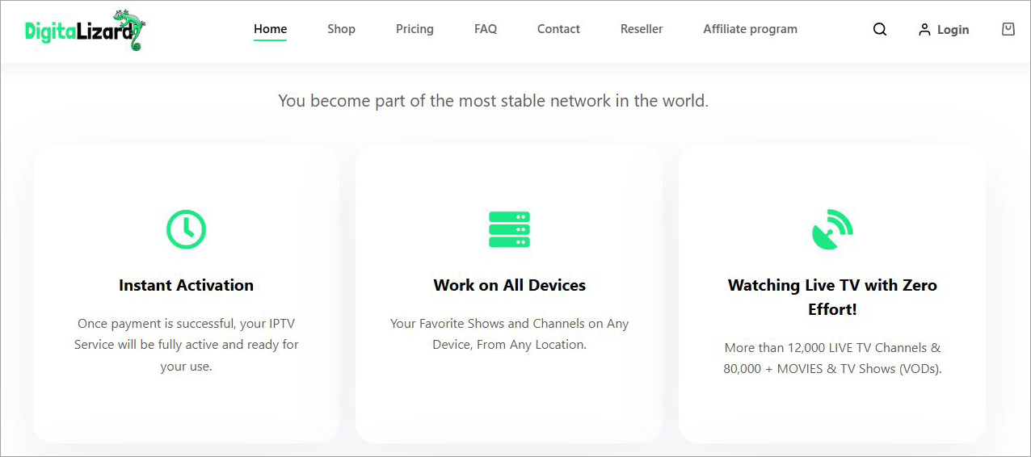The image size is (1031, 457).
Task: Click the most stable network tagline text
Action: [x=493, y=101]
